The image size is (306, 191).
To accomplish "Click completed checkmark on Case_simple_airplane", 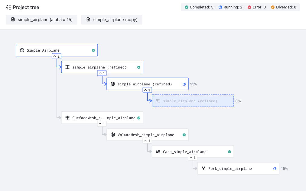I will click(x=229, y=152).
